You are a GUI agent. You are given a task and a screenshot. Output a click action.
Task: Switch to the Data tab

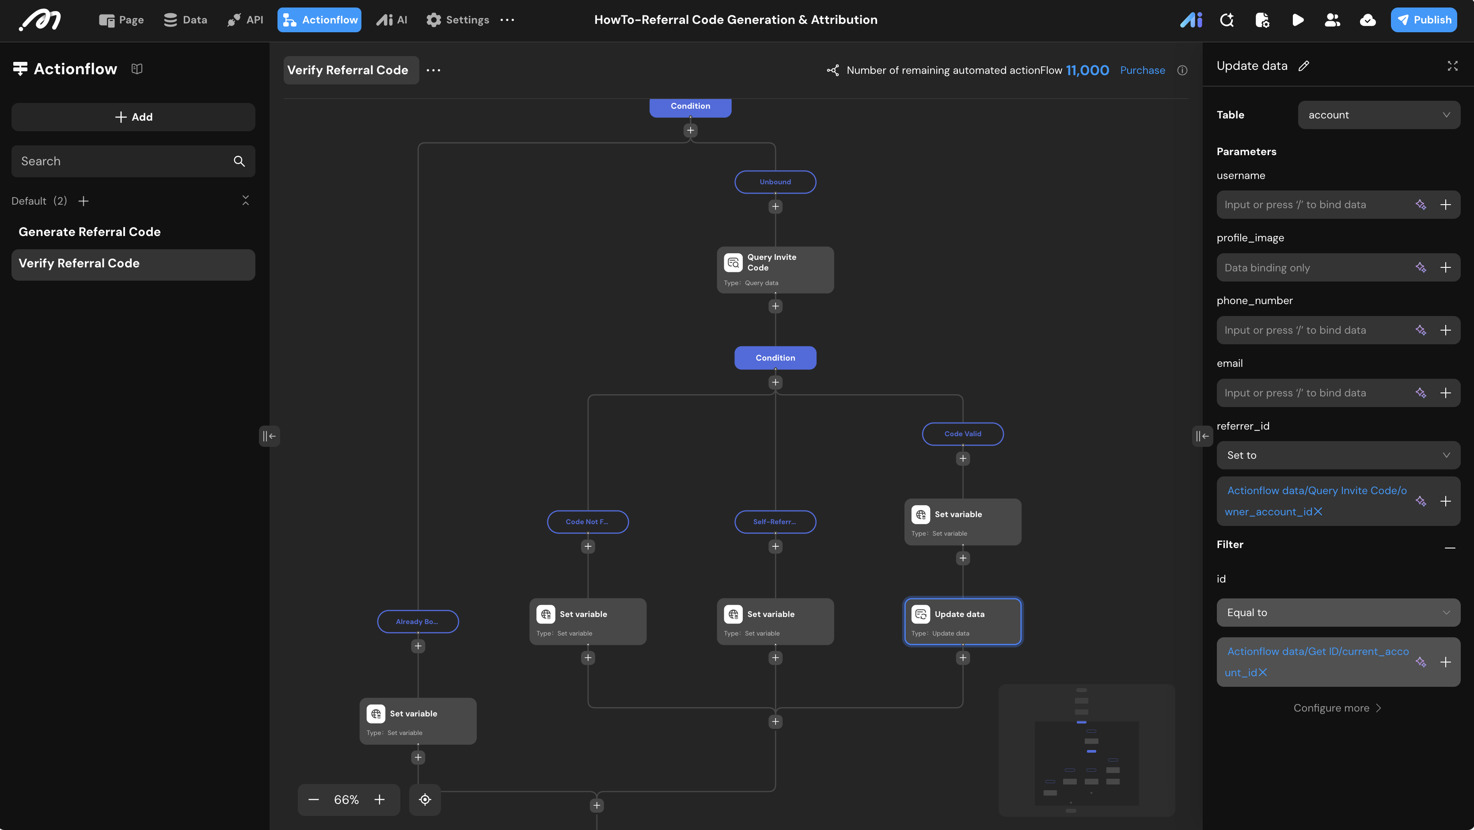tap(186, 20)
